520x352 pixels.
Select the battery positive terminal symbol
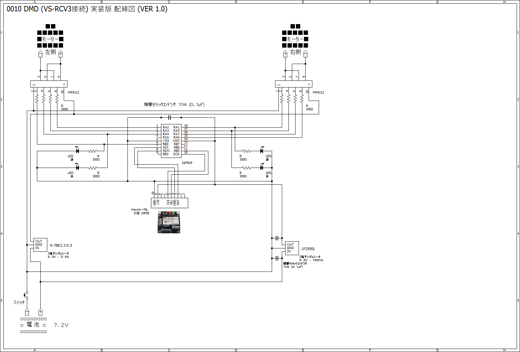[40, 312]
